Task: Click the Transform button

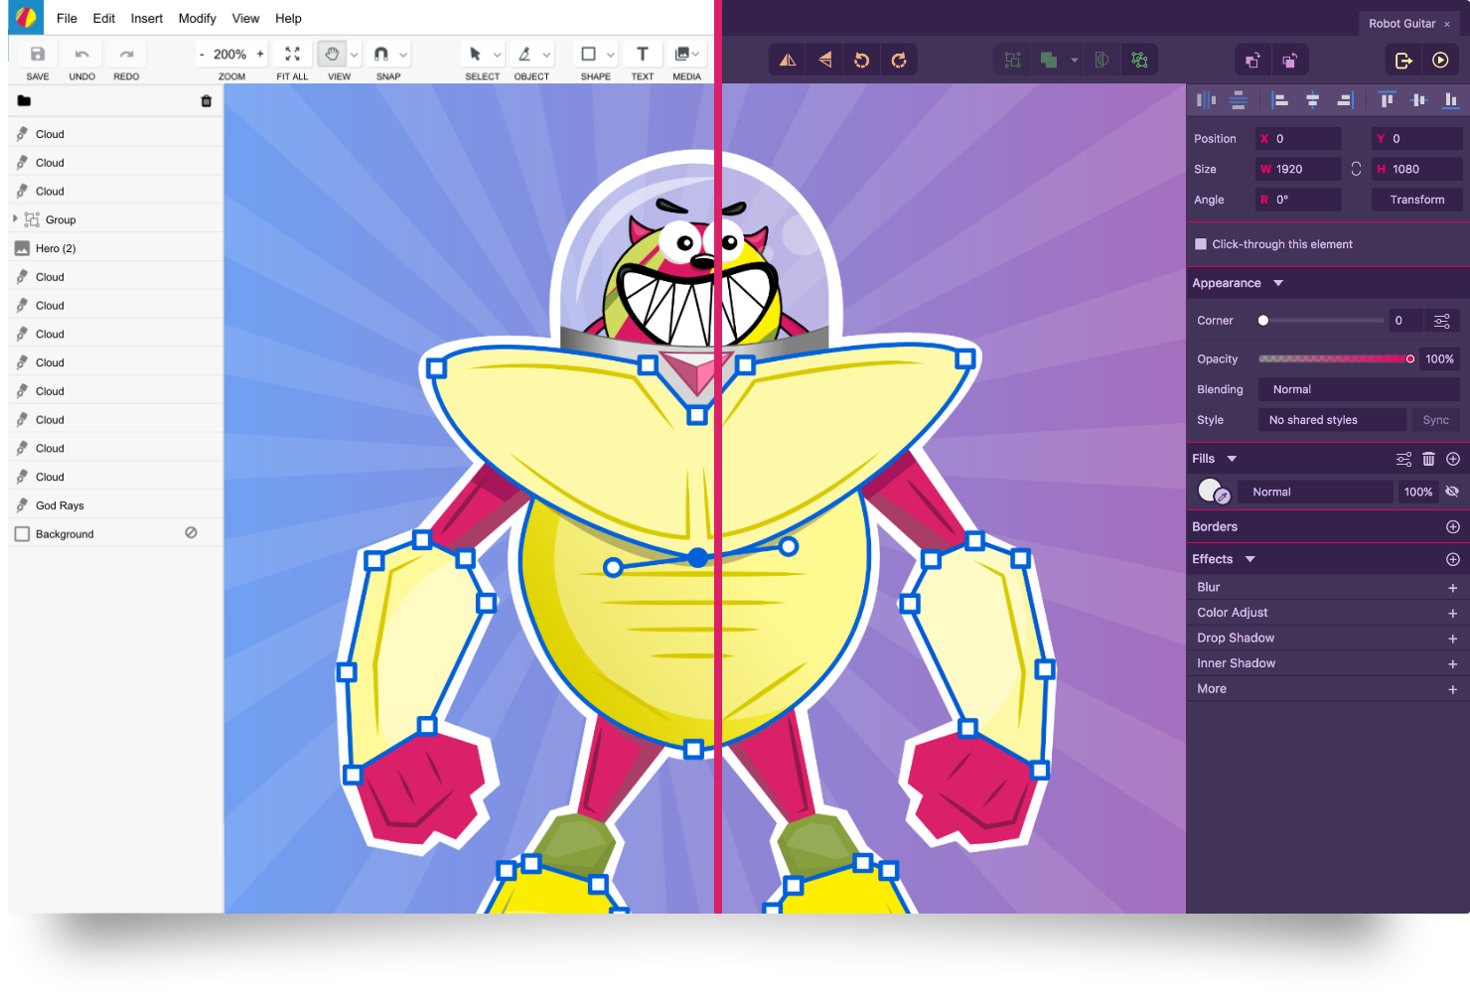Action: [1416, 200]
